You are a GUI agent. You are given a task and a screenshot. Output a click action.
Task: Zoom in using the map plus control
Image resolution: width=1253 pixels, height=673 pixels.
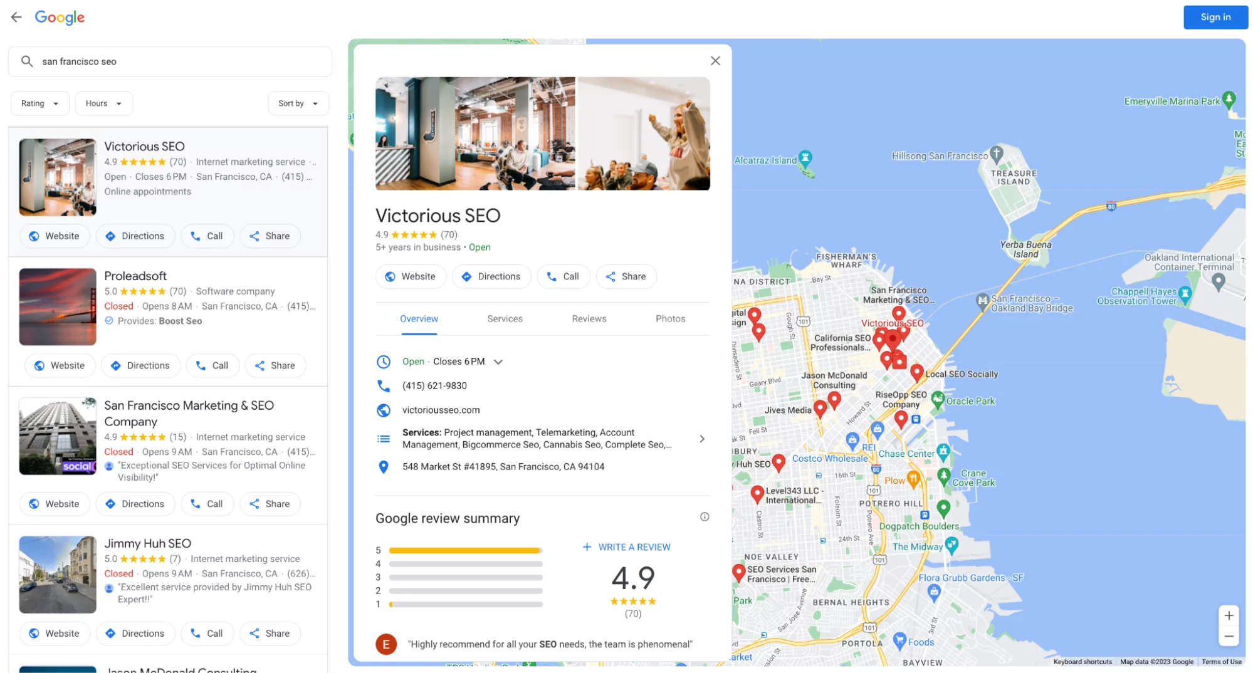[1228, 615]
